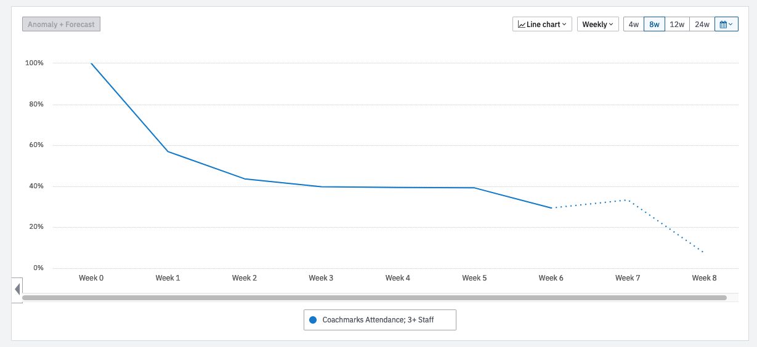The image size is (757, 347).
Task: Click the 60% y-axis label
Action: (36, 145)
